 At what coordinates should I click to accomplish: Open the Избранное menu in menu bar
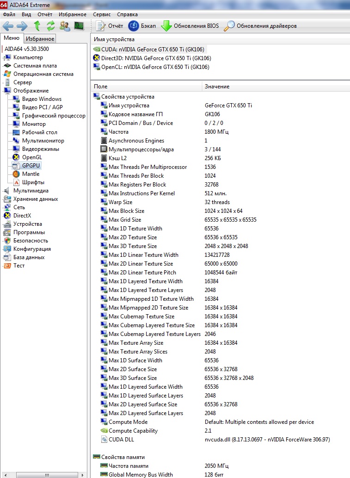point(73,14)
